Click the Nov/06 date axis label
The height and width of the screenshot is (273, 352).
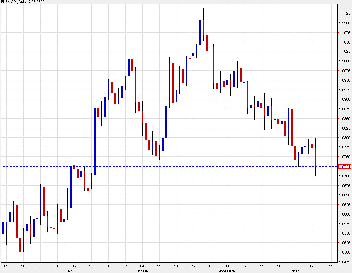click(x=74, y=271)
